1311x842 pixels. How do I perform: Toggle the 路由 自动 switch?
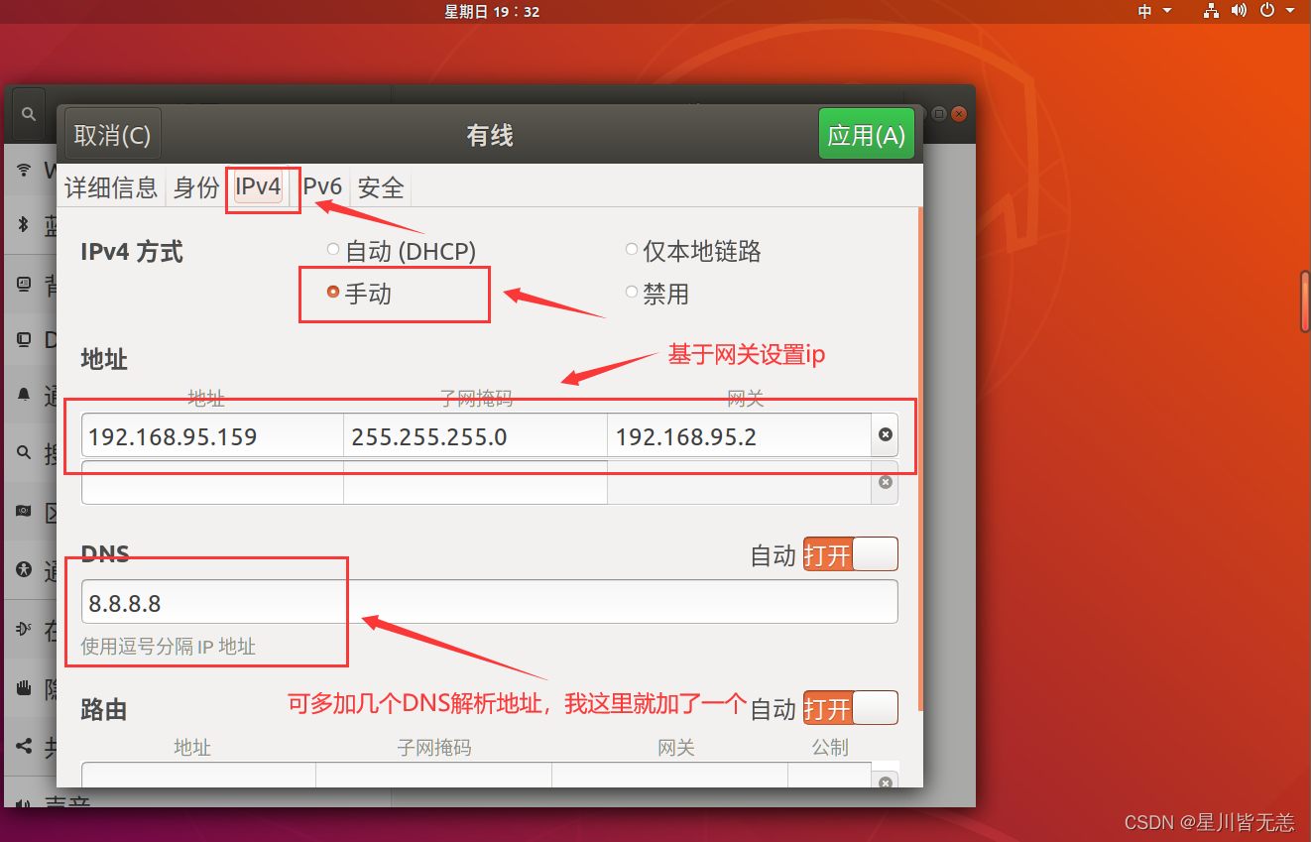(x=850, y=708)
